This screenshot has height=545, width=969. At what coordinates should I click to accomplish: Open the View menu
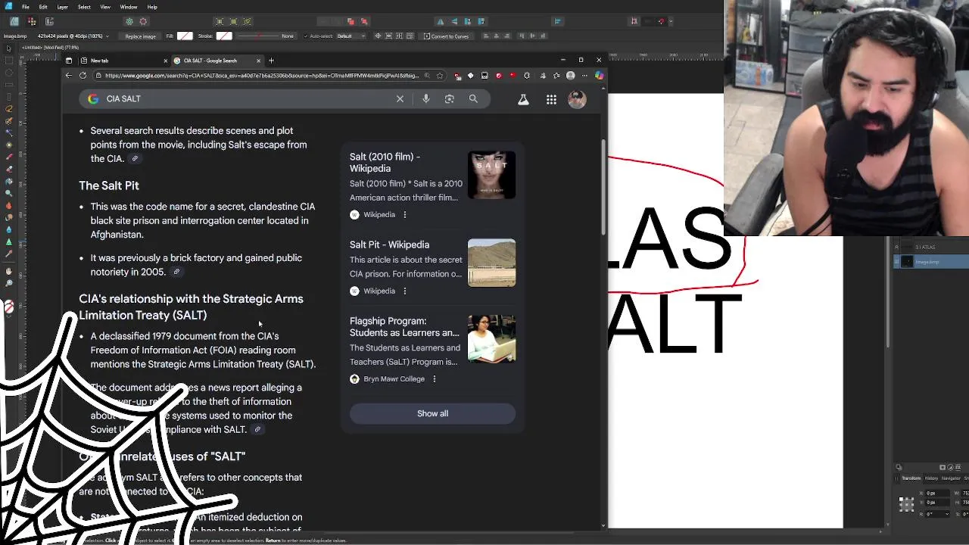coord(105,7)
